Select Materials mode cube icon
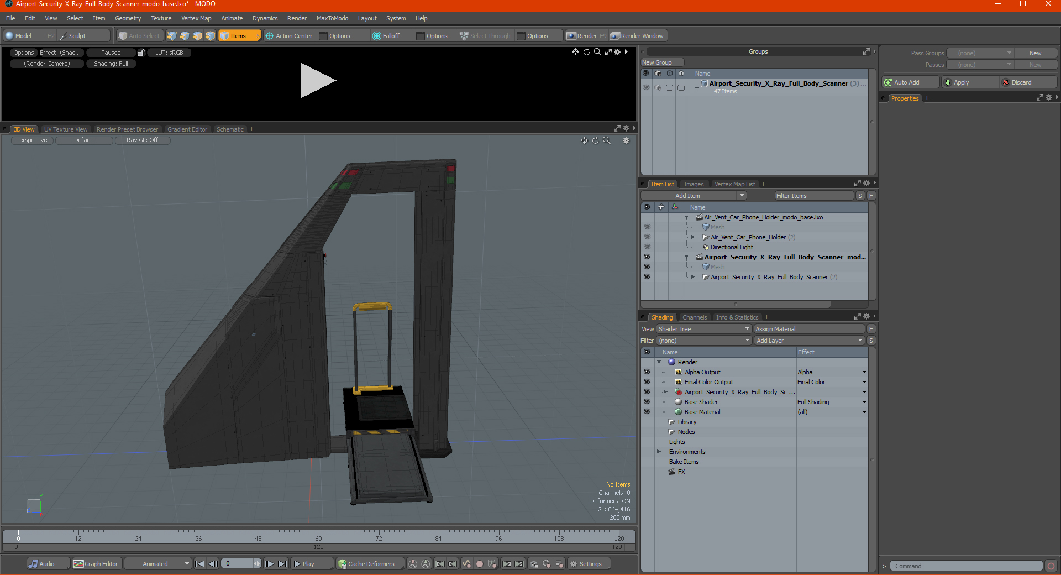The height and width of the screenshot is (575, 1061). point(211,36)
